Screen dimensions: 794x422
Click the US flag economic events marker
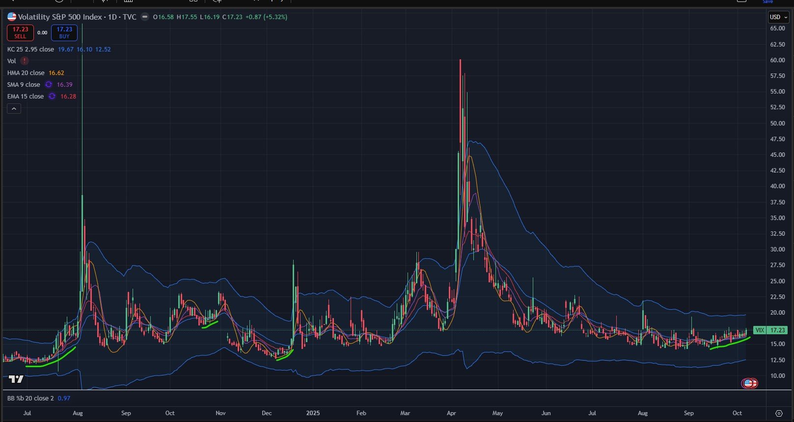749,383
